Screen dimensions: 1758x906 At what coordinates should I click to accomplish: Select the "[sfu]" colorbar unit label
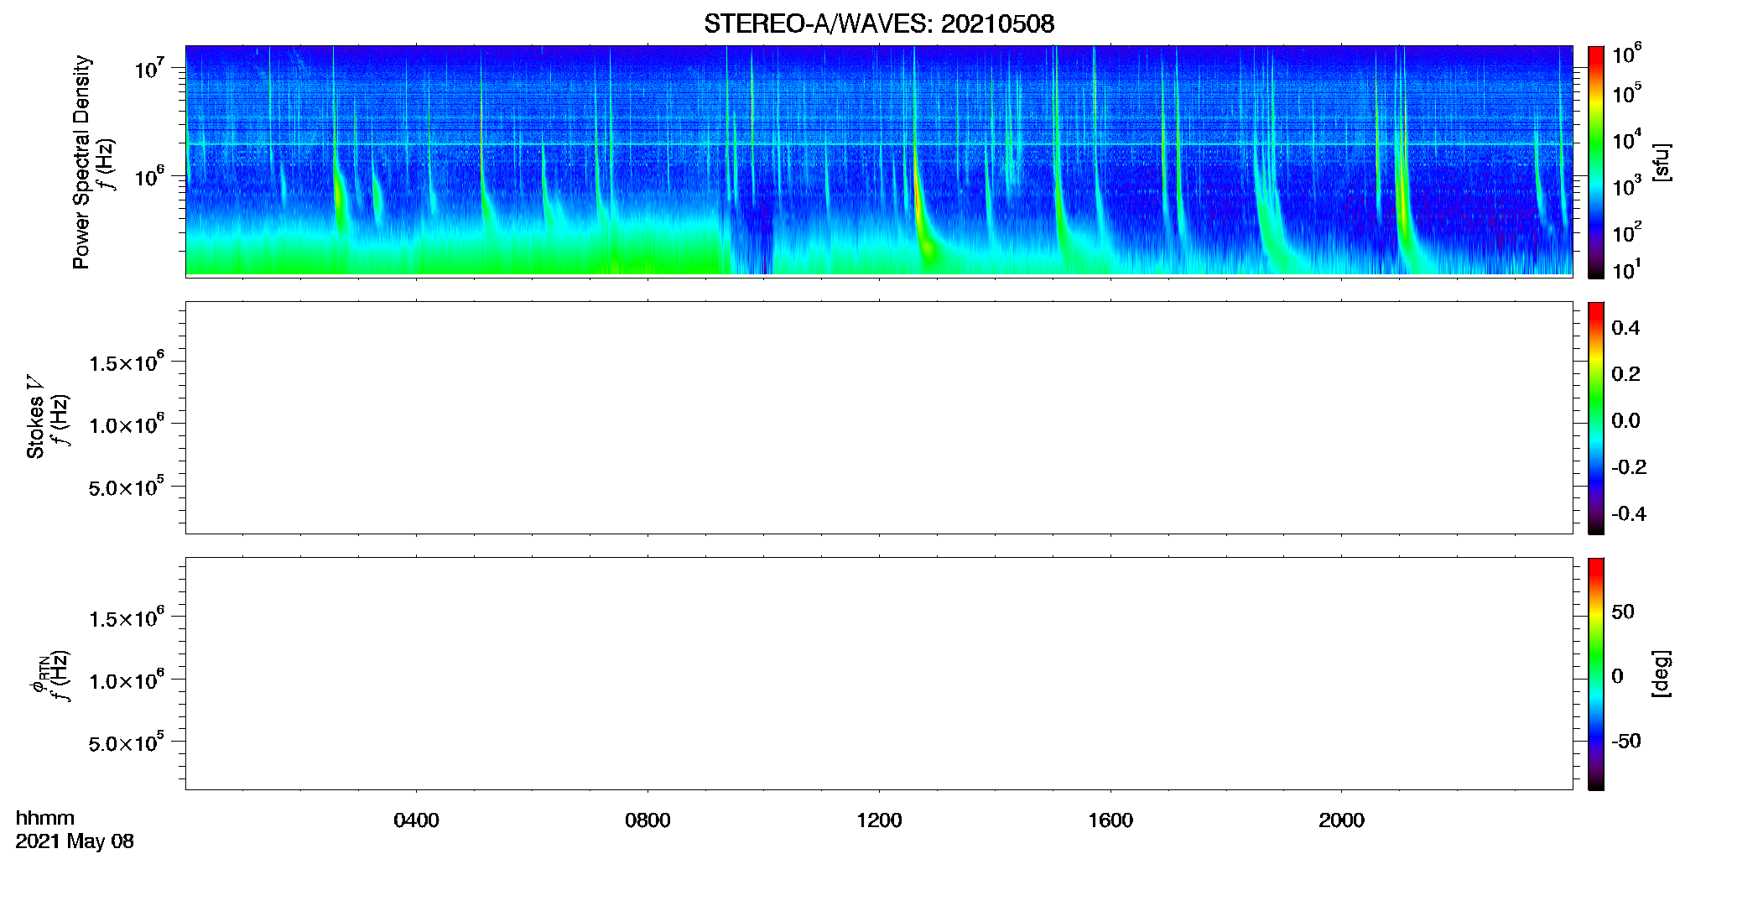tap(1661, 162)
